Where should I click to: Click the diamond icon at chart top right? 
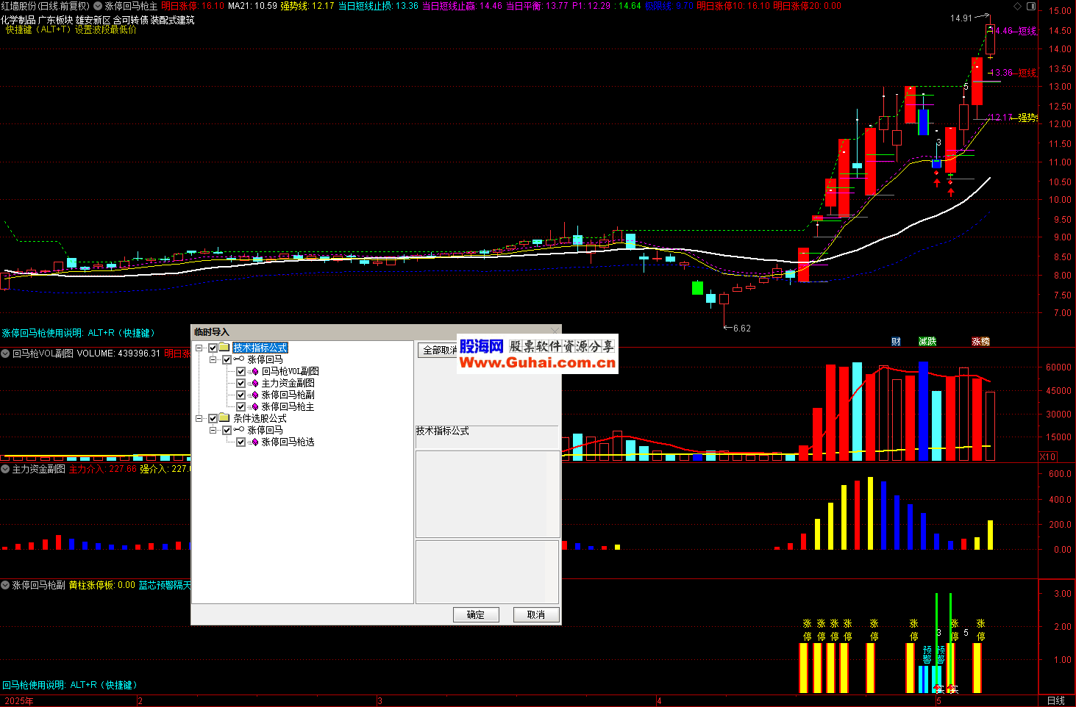click(x=1017, y=6)
